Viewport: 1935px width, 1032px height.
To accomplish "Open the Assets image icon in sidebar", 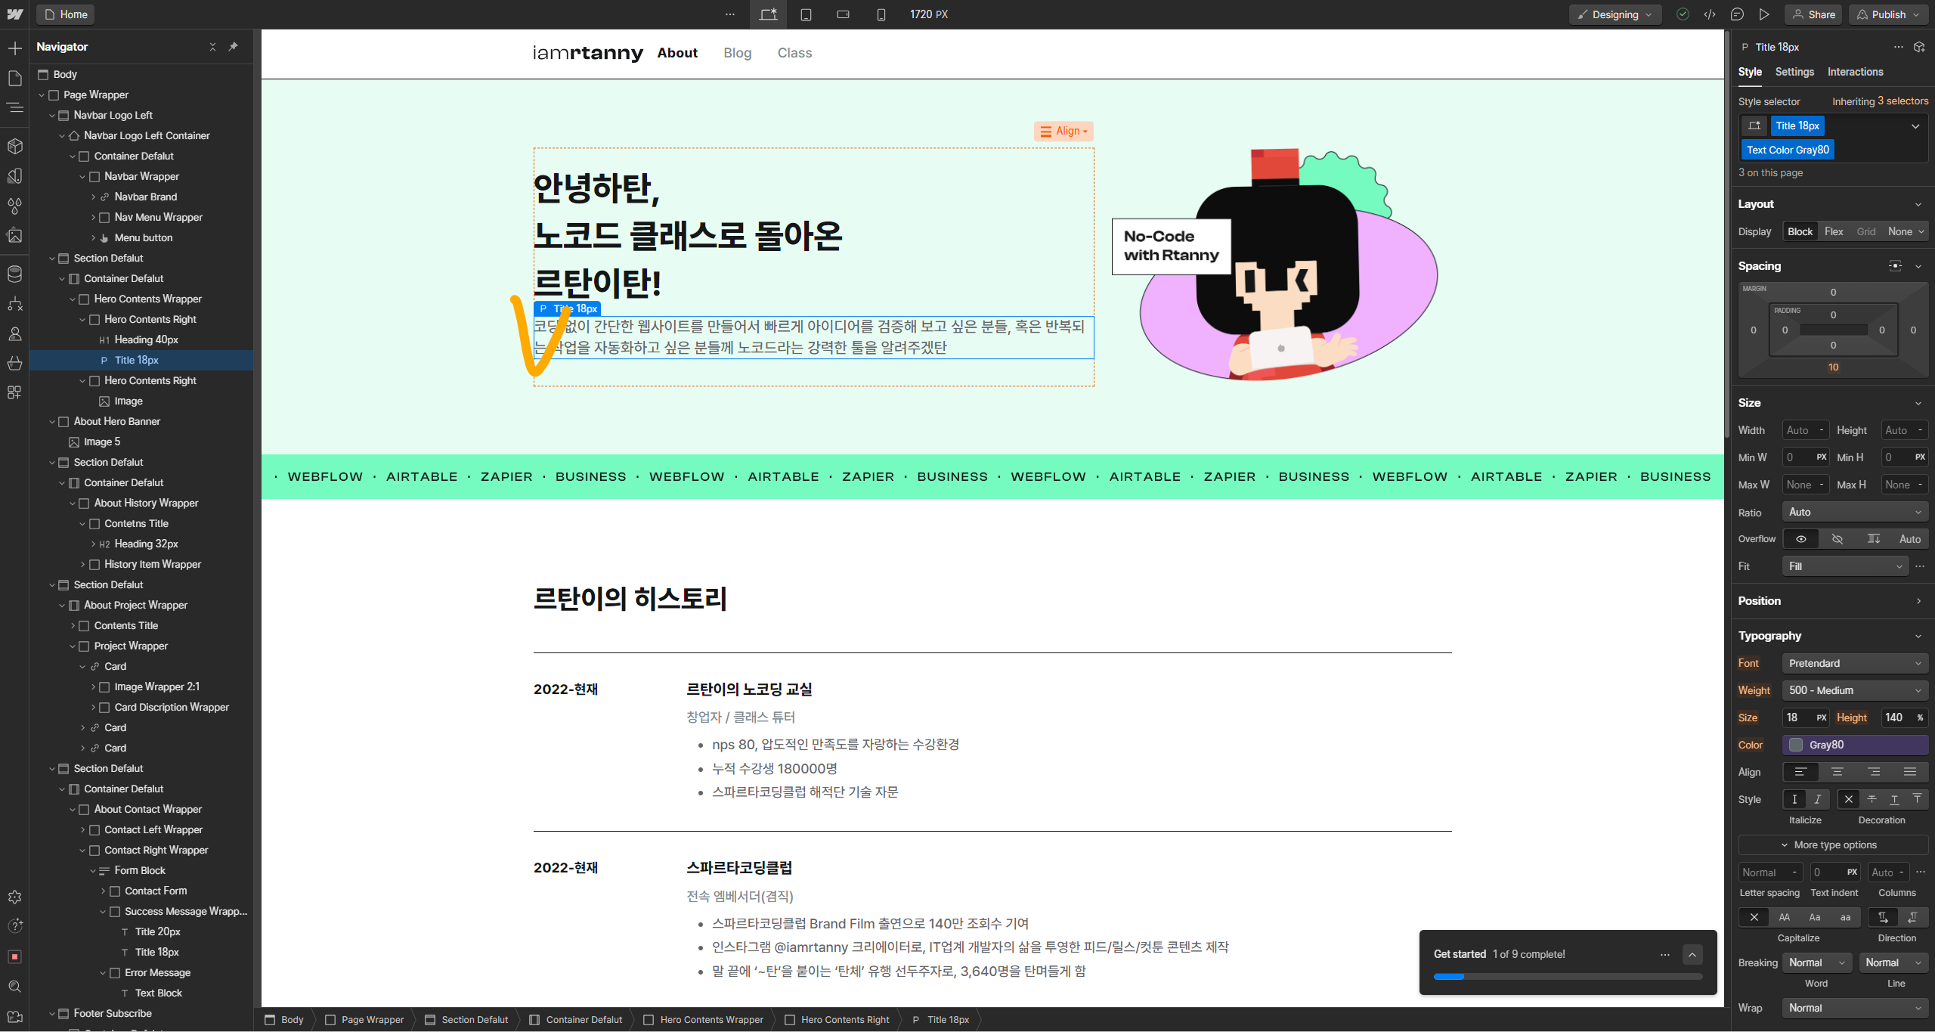I will [x=14, y=235].
